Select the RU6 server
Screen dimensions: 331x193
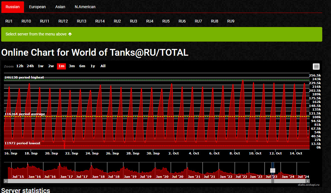[182, 21]
